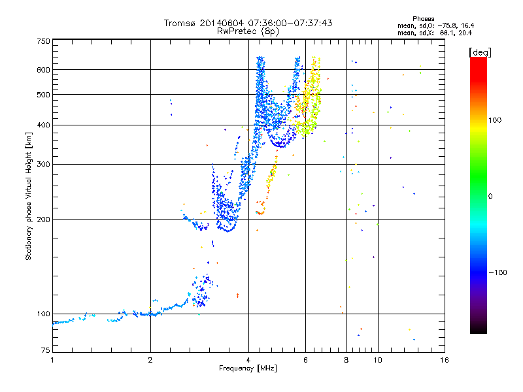Click the 750 height tick label

pyautogui.click(x=44, y=41)
